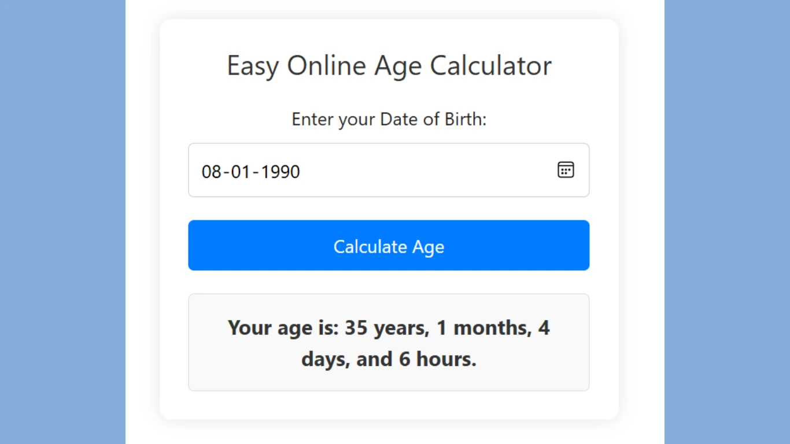The image size is (790, 444).
Task: Click the word "Easy" in the title
Action: point(253,65)
